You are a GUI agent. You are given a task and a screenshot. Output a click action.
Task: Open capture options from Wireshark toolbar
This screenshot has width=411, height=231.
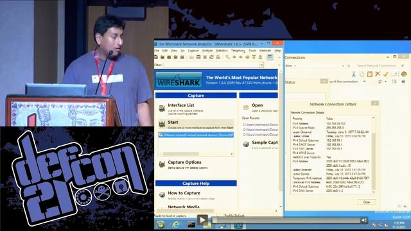(x=162, y=57)
